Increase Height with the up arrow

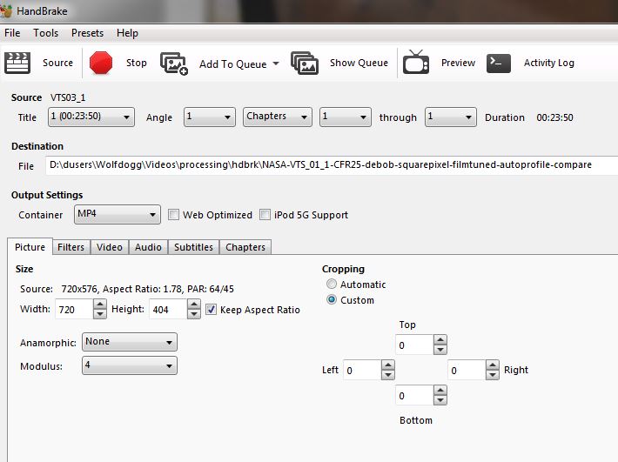pyautogui.click(x=194, y=305)
